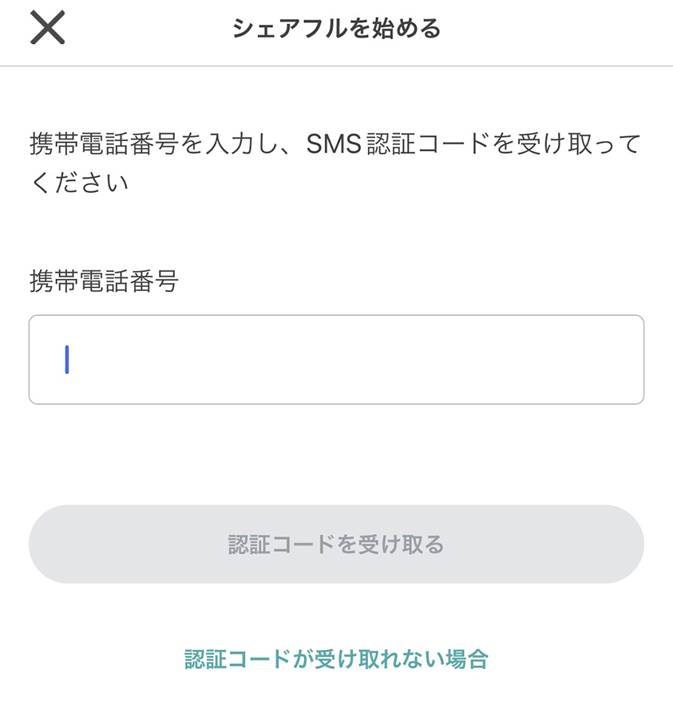Click the word SMS in the instructions
Viewport: 673px width, 724px height.
tap(334, 144)
